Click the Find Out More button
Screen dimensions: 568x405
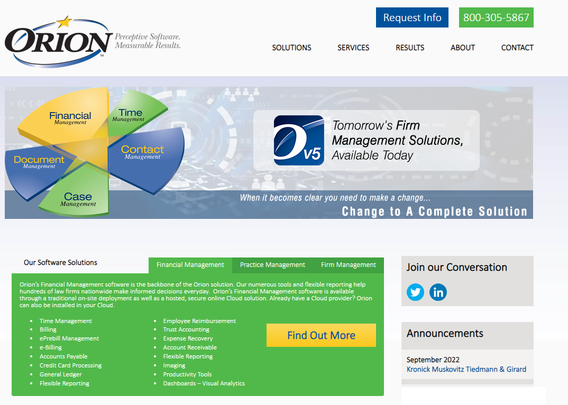pyautogui.click(x=322, y=335)
